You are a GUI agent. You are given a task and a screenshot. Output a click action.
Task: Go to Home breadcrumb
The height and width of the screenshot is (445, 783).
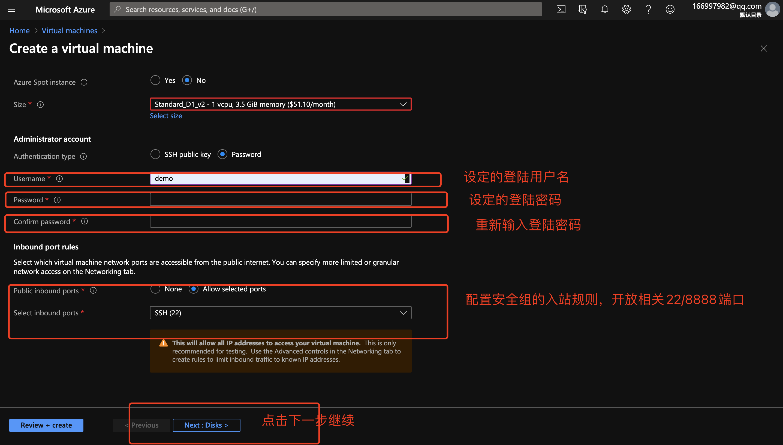[x=19, y=31]
